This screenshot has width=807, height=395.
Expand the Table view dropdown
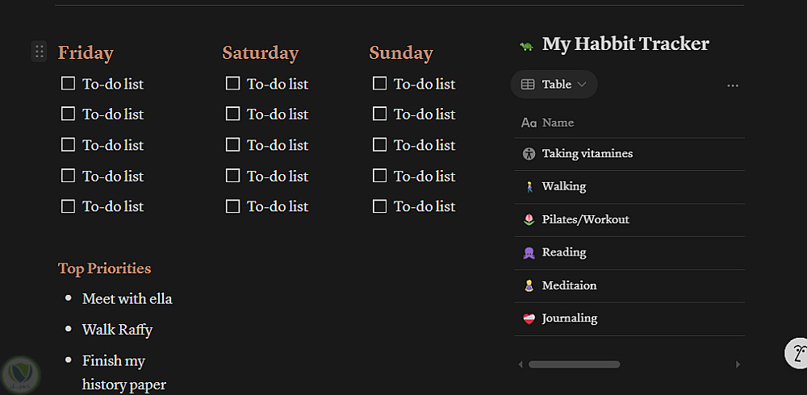[554, 85]
